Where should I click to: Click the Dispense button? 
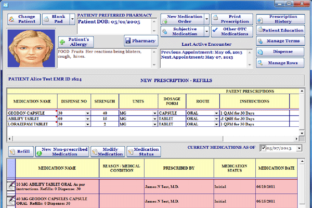point(280,52)
